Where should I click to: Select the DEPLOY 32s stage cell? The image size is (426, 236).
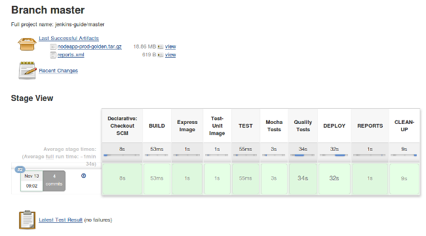334,178
